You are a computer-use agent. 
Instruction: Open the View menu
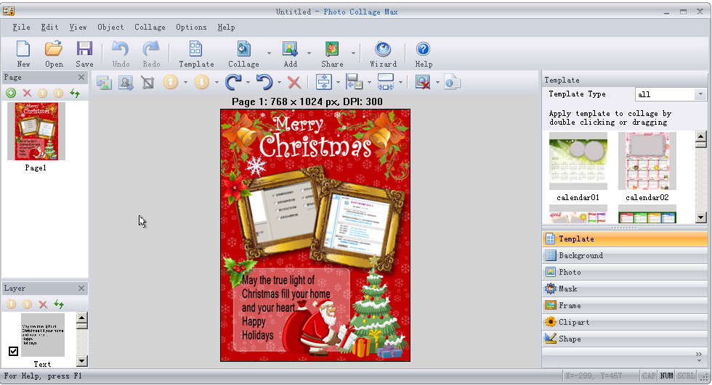(78, 27)
